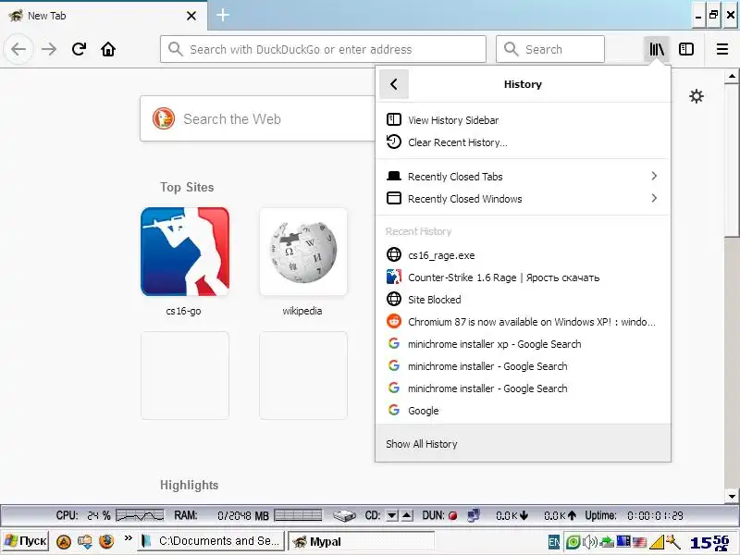Click the Google icon beside Google entry

click(x=394, y=410)
